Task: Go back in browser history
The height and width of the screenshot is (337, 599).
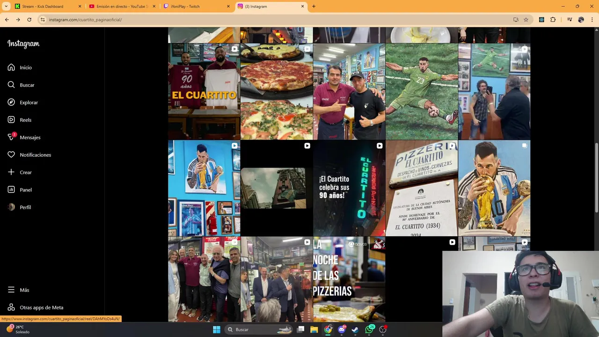Action: click(7, 20)
